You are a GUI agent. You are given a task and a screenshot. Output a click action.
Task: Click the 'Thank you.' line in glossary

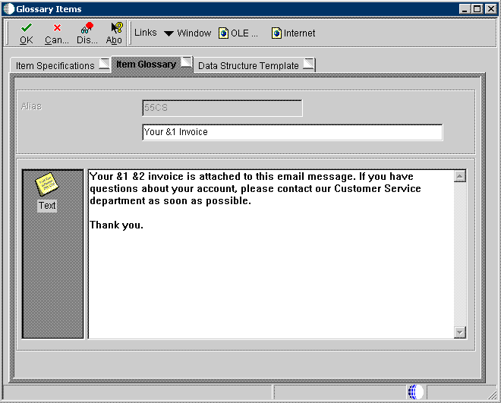point(116,225)
